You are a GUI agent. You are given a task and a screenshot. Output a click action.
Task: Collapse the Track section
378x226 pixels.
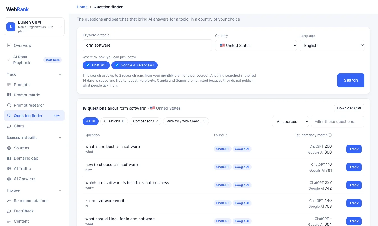60,74
